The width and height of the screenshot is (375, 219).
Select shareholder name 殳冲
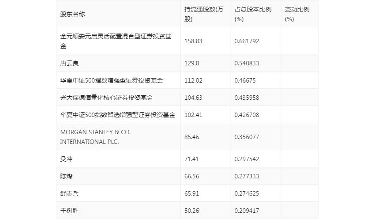(66, 159)
